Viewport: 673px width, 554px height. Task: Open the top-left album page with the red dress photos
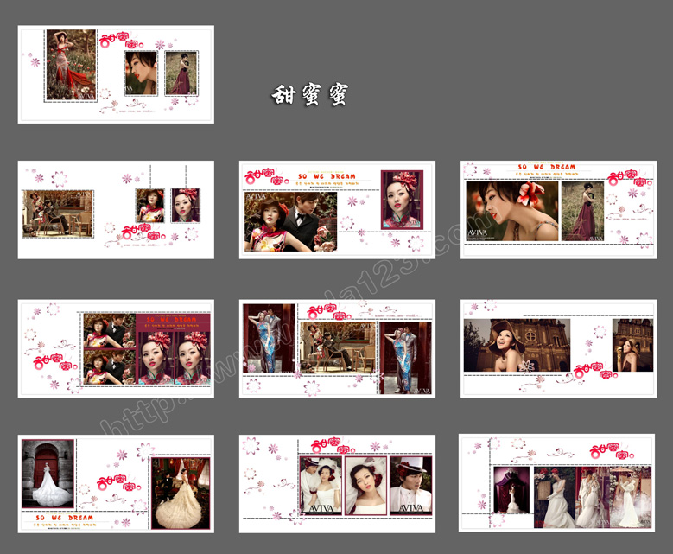(116, 74)
